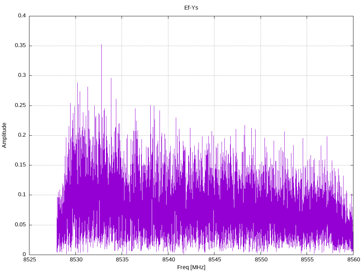Select the 8530 x-axis tick label
Viewport: 363px width, 272px height.
76,260
